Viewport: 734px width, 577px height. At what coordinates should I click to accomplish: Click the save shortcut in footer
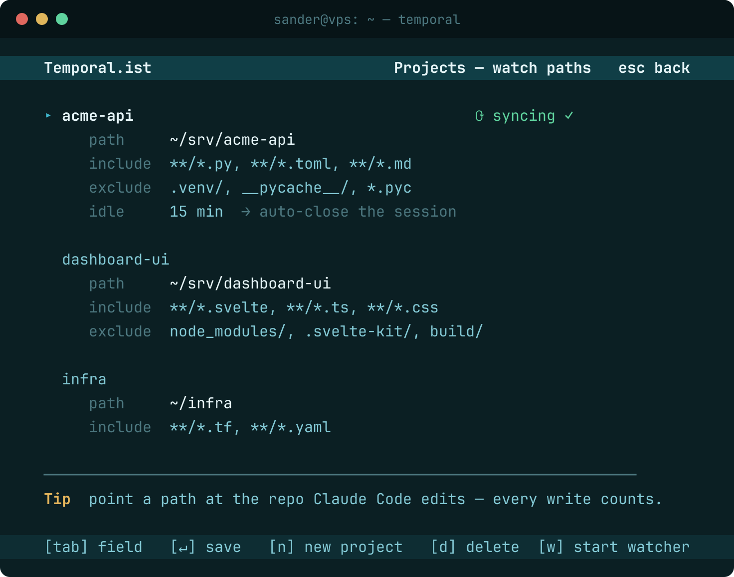point(205,547)
